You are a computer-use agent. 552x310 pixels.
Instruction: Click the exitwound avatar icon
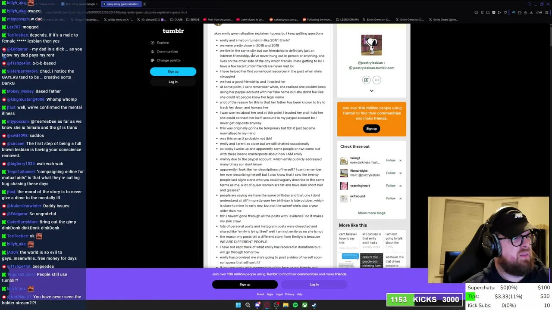click(344, 198)
